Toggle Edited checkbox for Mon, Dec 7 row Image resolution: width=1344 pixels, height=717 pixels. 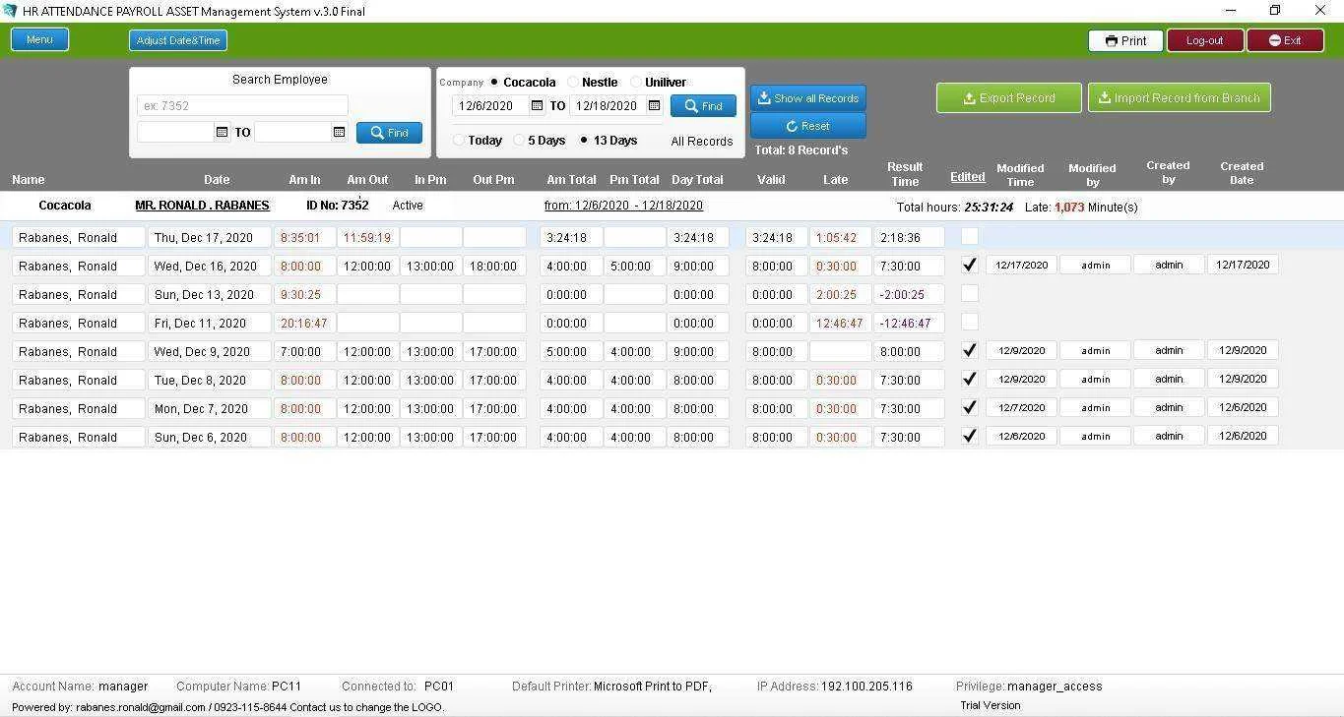[x=970, y=408]
